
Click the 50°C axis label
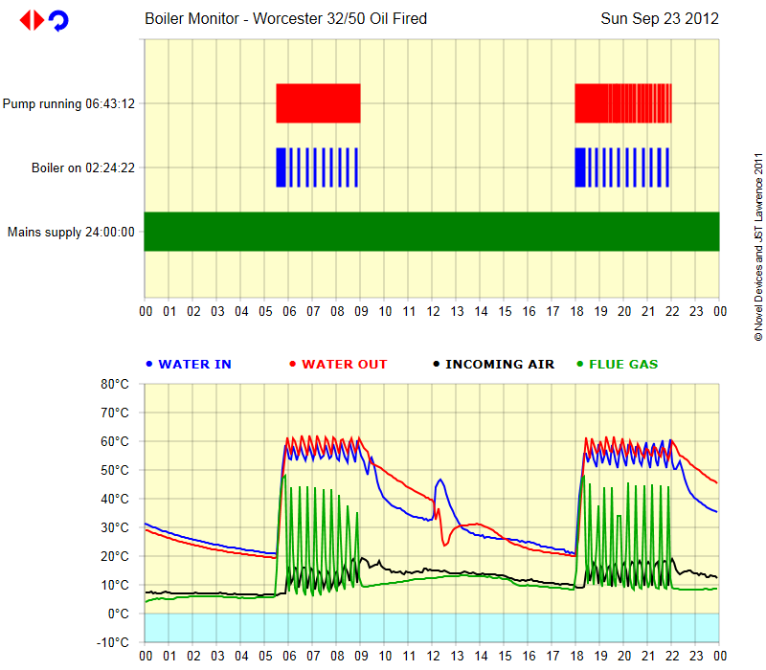(115, 470)
